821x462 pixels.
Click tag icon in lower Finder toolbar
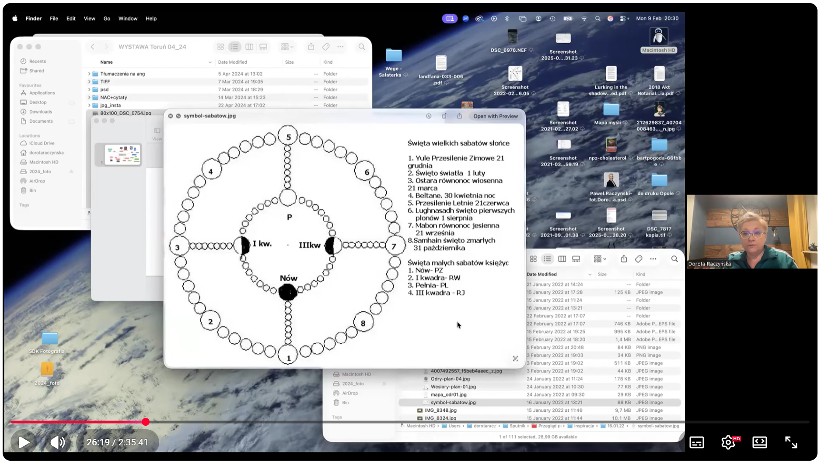pyautogui.click(x=639, y=259)
